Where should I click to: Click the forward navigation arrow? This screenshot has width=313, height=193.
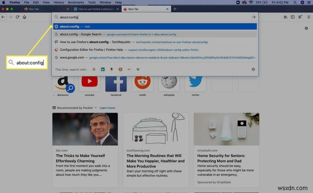pyautogui.click(x=11, y=17)
